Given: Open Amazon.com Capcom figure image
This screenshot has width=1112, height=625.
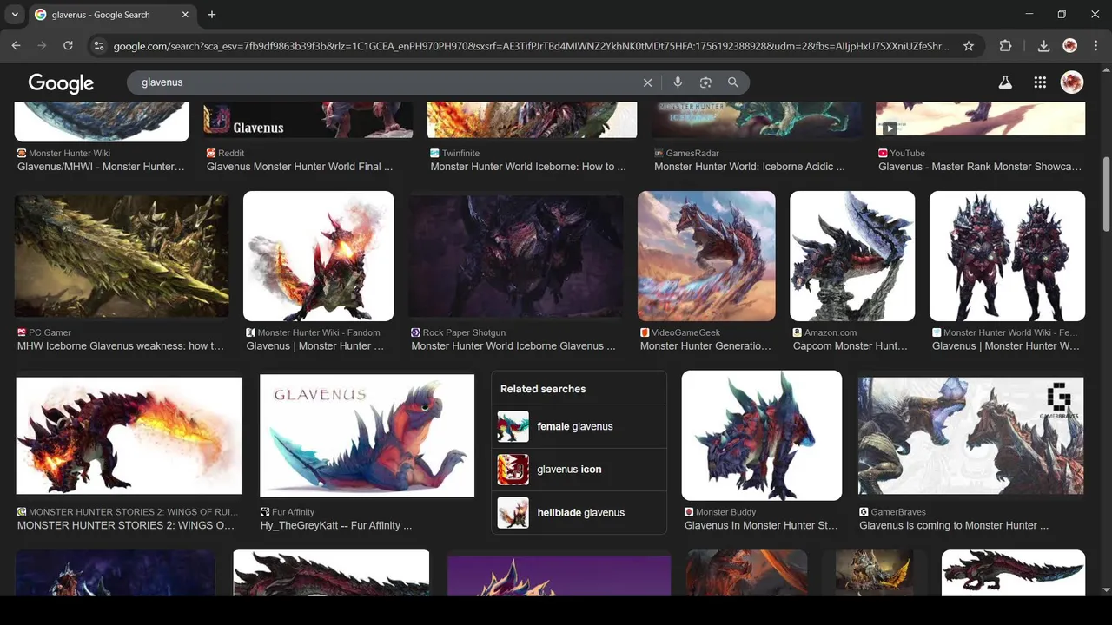Looking at the screenshot, I should 852,256.
